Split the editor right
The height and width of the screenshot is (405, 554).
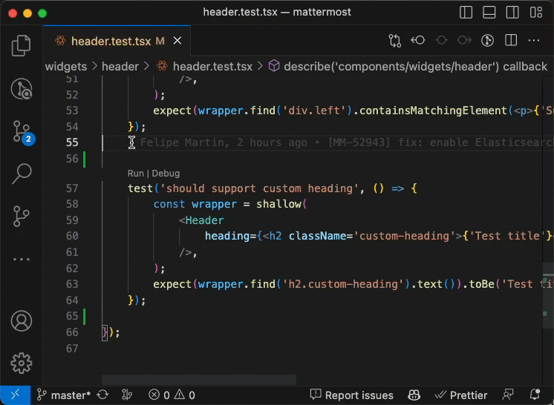click(x=511, y=40)
